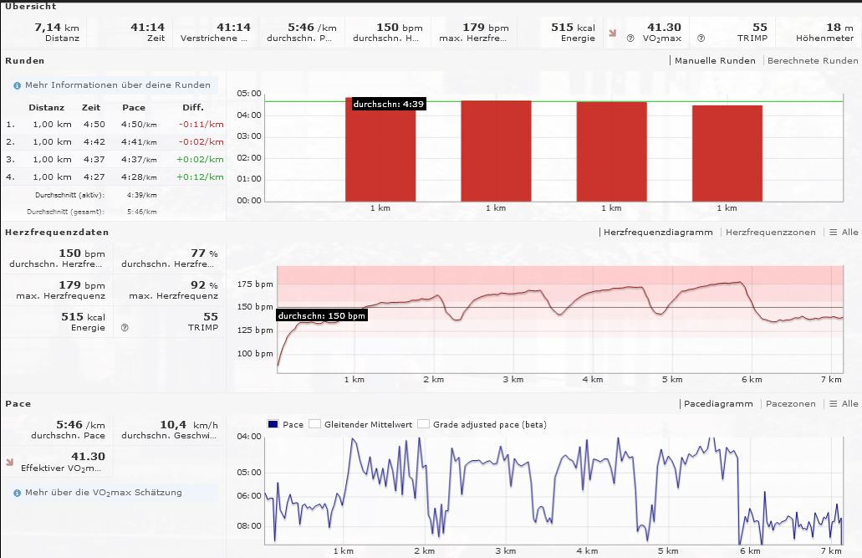Enable 'Gleitender Mittelwert' legend checkbox
The image size is (862, 558).
315,424
